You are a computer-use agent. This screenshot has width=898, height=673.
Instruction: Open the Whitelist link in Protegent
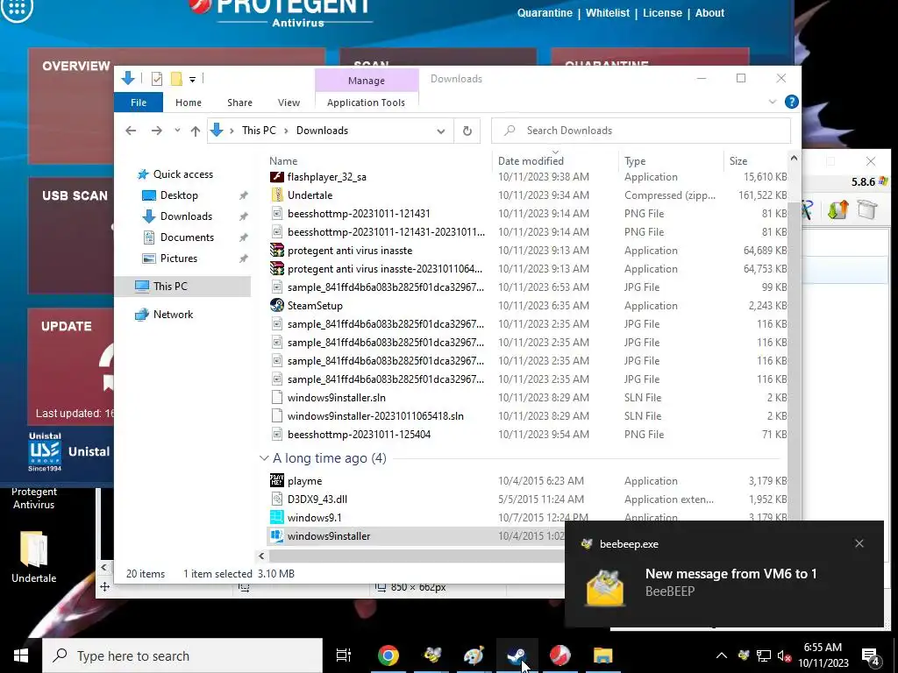click(x=608, y=12)
